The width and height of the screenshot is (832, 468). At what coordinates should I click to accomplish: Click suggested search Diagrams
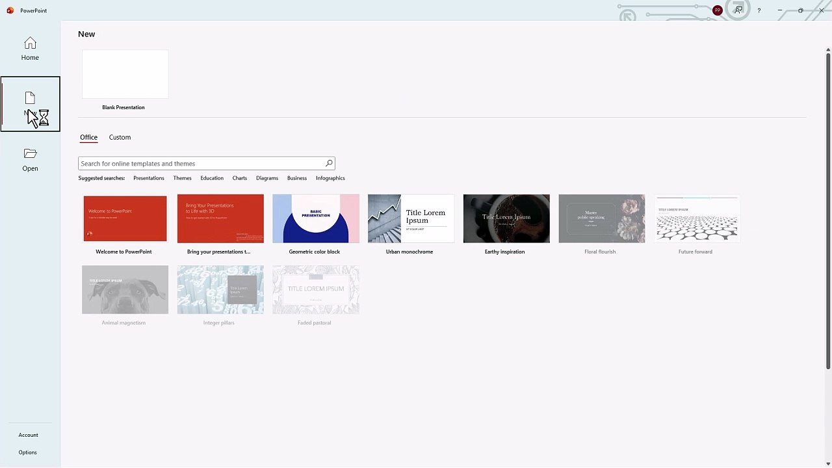point(267,178)
